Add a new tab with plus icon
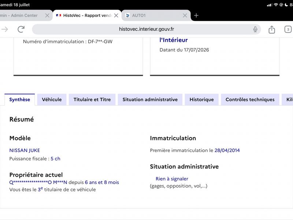Image resolution: width=293 pixels, height=220 pixels. (x=196, y=15)
